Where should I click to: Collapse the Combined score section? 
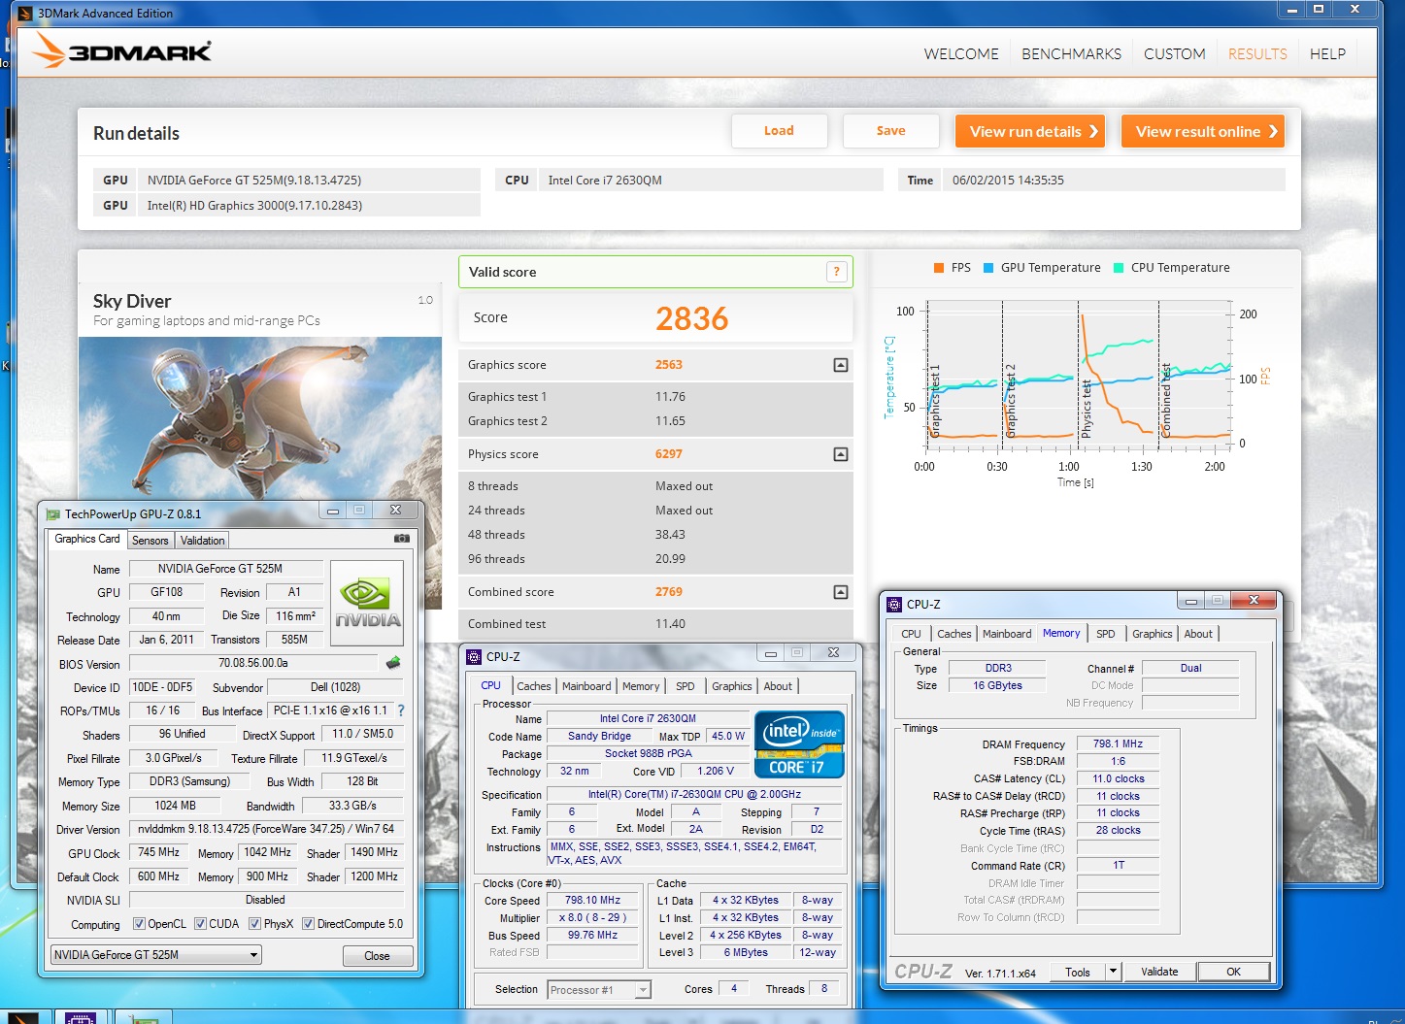pos(841,592)
